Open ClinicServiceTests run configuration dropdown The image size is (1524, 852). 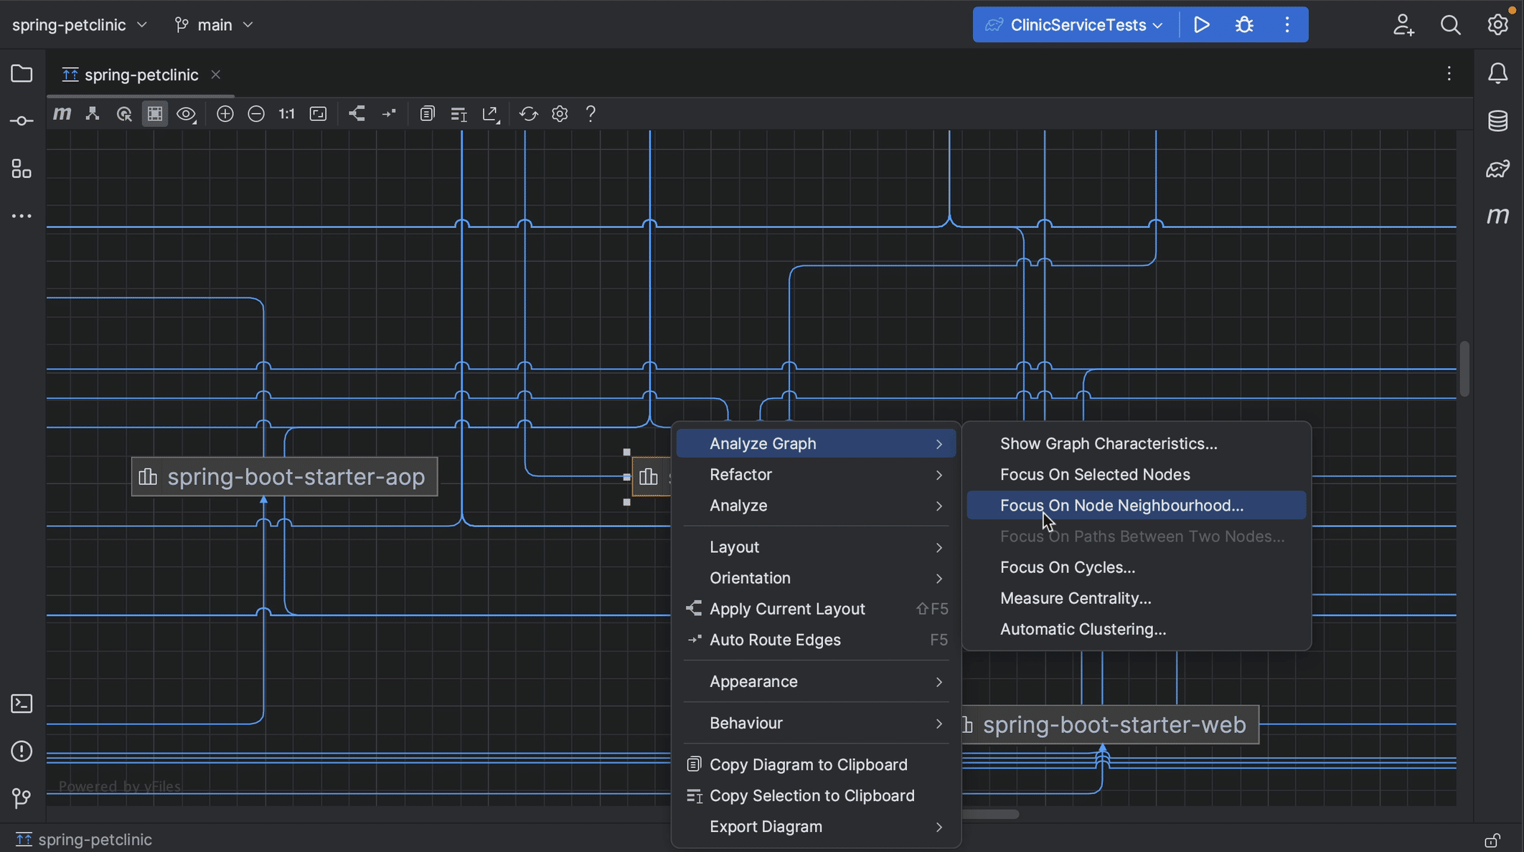(x=1074, y=25)
